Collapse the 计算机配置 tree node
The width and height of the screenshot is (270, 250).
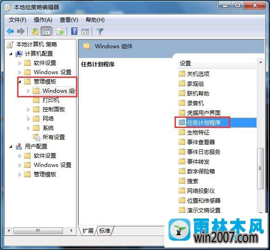point(11,54)
